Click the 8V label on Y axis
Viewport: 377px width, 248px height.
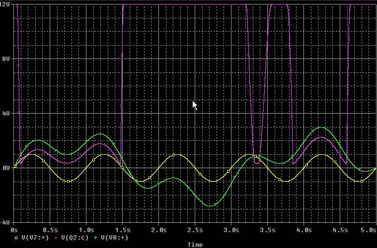click(5, 59)
